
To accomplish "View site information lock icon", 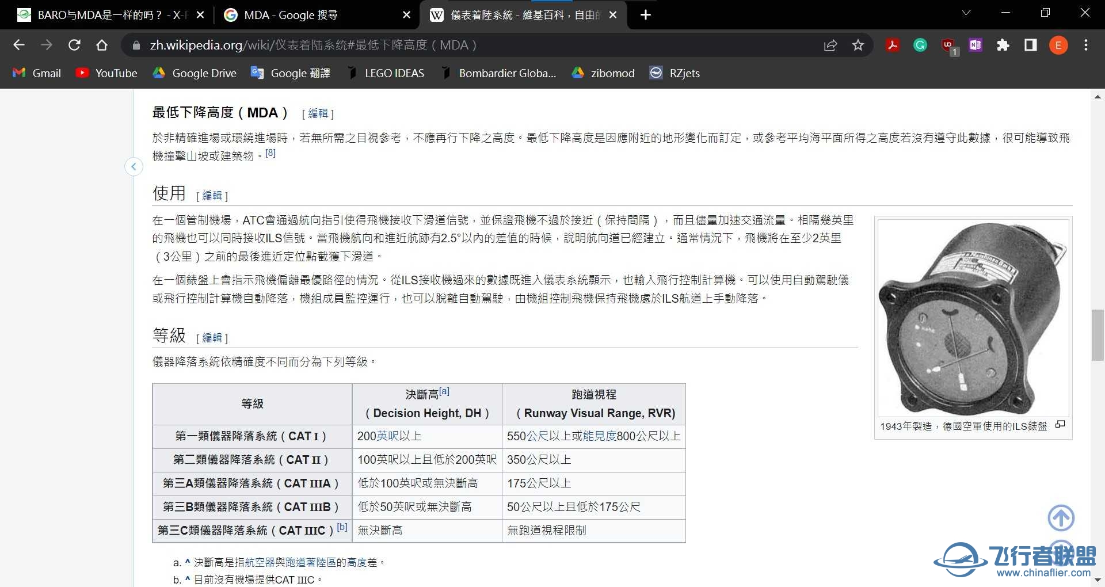I will click(x=136, y=45).
